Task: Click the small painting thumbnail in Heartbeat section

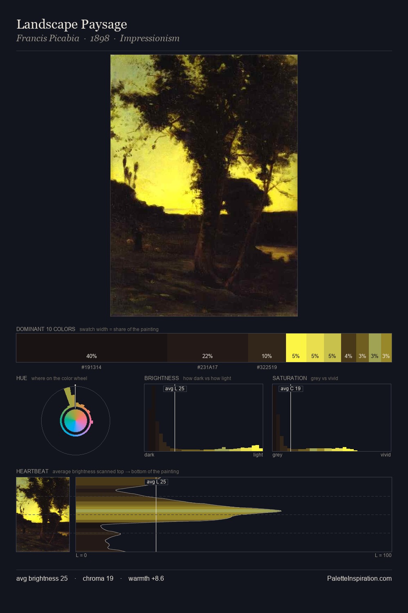Action: pos(43,515)
